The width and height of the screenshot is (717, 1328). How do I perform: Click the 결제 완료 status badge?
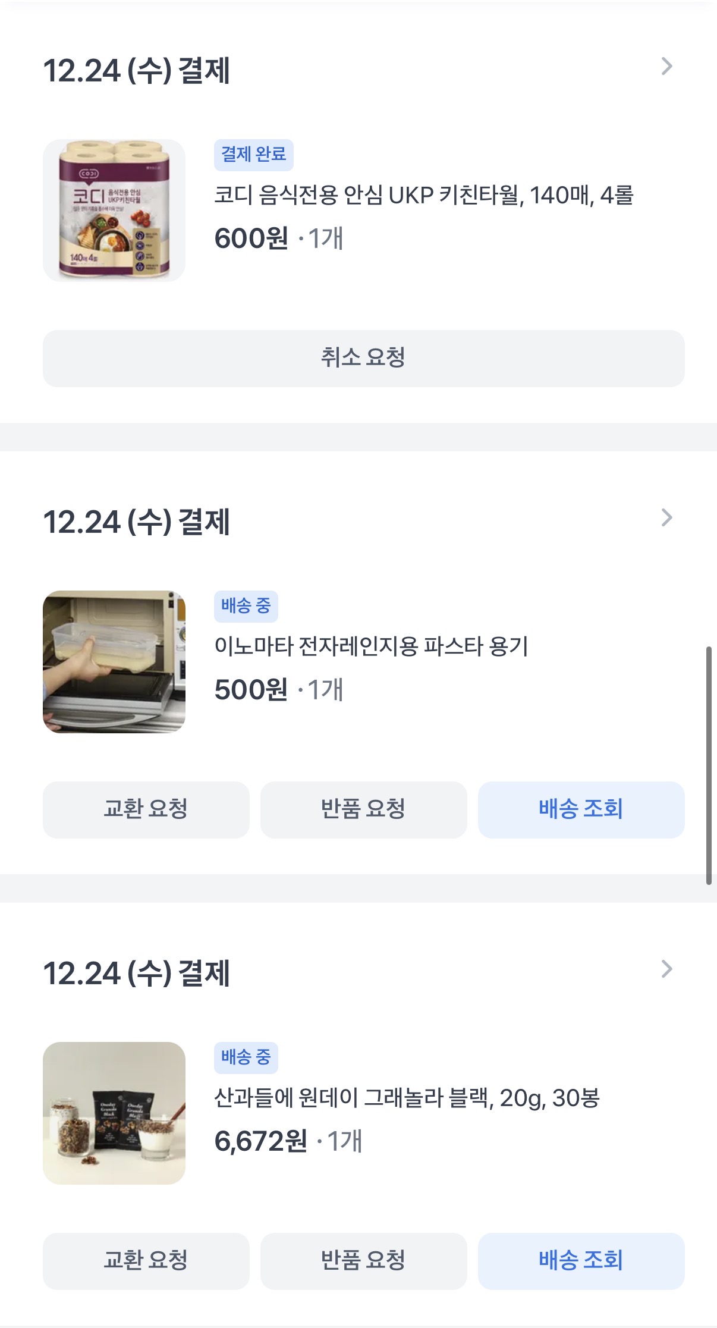coord(253,155)
